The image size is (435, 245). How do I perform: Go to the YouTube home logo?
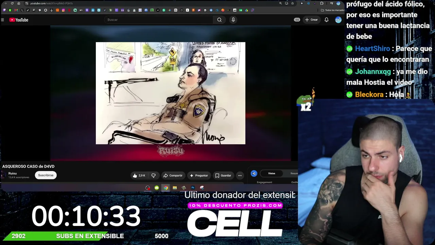(19, 20)
